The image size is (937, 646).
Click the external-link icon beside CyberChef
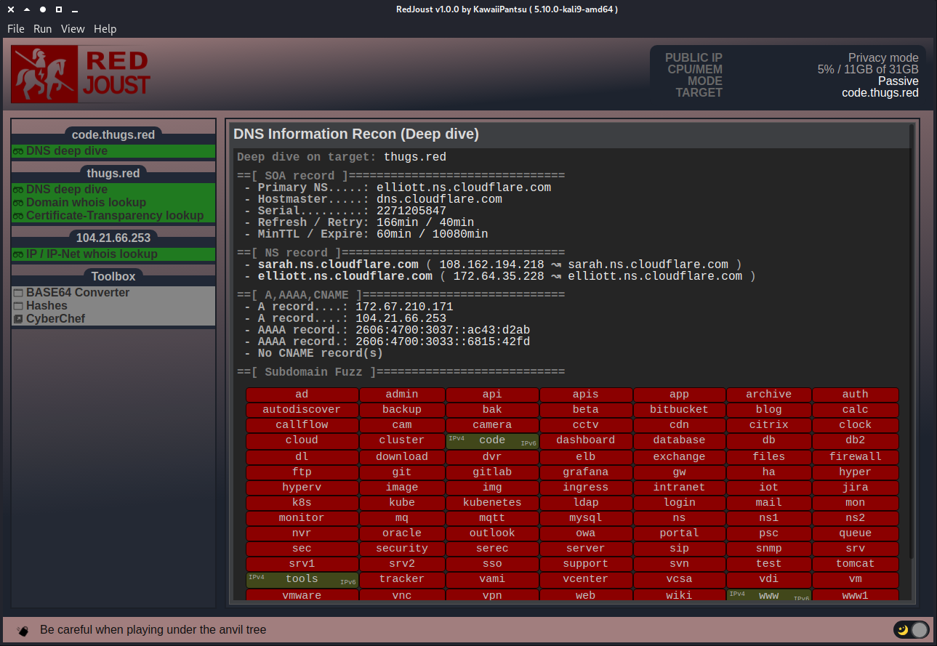click(18, 319)
